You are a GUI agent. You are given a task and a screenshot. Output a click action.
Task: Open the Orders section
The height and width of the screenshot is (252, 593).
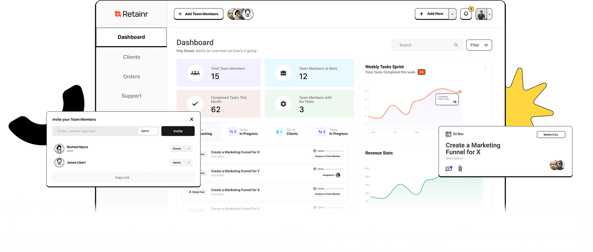(x=131, y=76)
